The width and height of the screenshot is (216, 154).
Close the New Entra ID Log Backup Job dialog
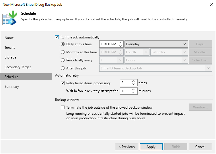tap(212, 4)
